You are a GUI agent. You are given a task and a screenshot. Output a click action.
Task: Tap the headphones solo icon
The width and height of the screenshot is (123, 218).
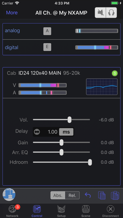pos(111,13)
